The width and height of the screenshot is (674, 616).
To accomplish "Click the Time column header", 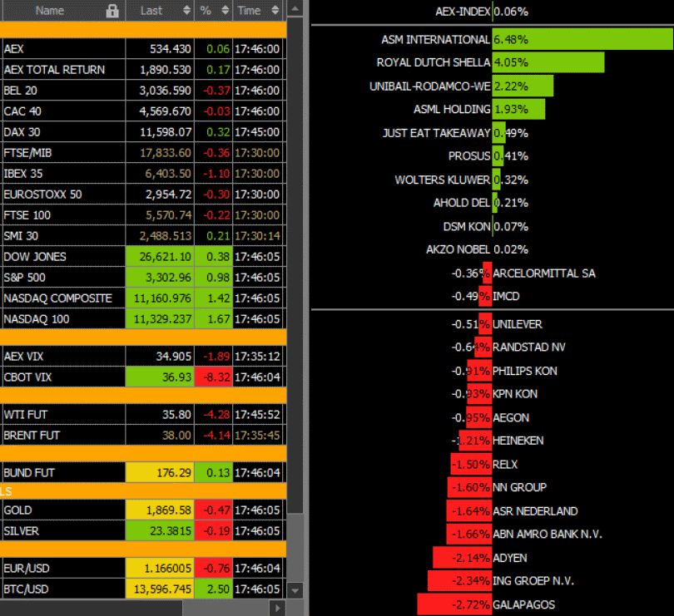I will point(258,10).
